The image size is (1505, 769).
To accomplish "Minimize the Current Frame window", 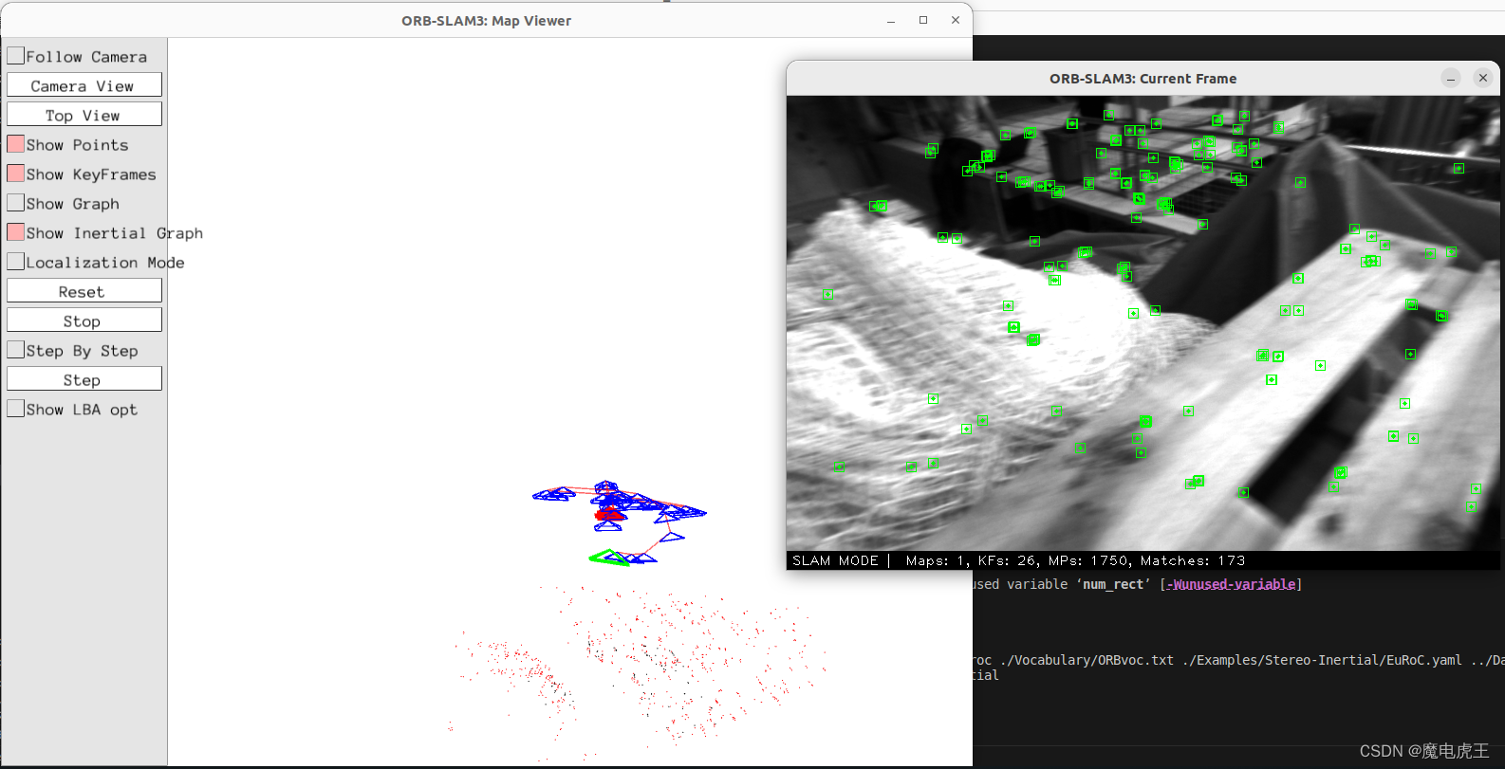I will click(1451, 79).
